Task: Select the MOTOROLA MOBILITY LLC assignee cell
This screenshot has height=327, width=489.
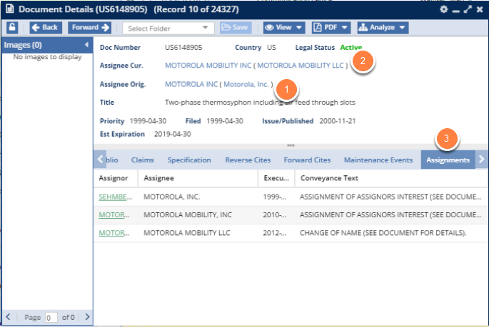Action: click(198, 233)
